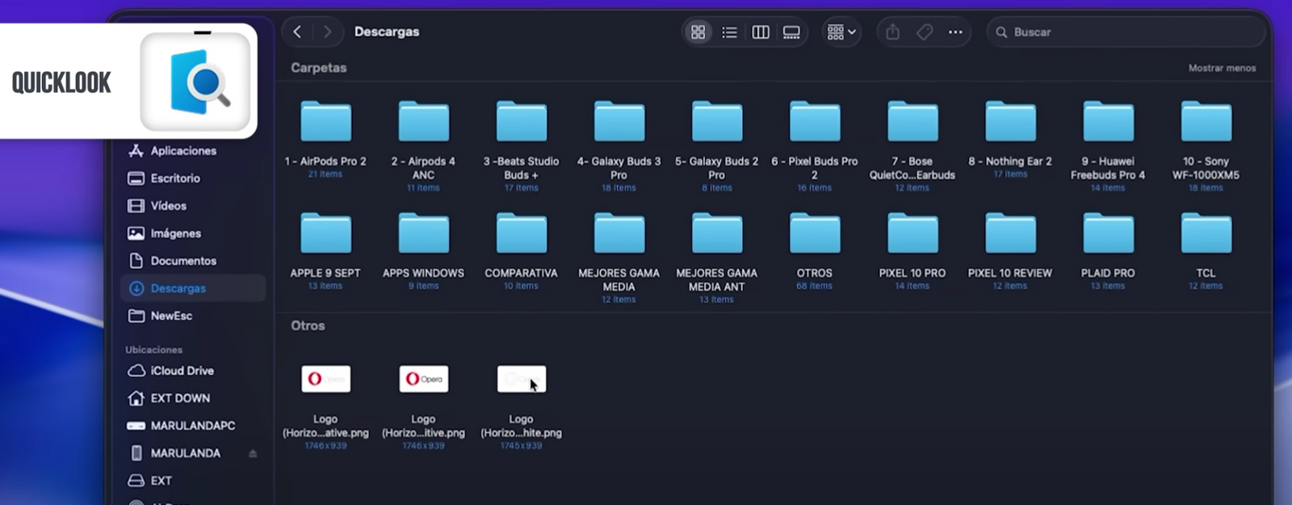Viewport: 1292px width, 505px height.
Task: Select the 1 - AirPods Pro 2 folder
Action: click(325, 122)
